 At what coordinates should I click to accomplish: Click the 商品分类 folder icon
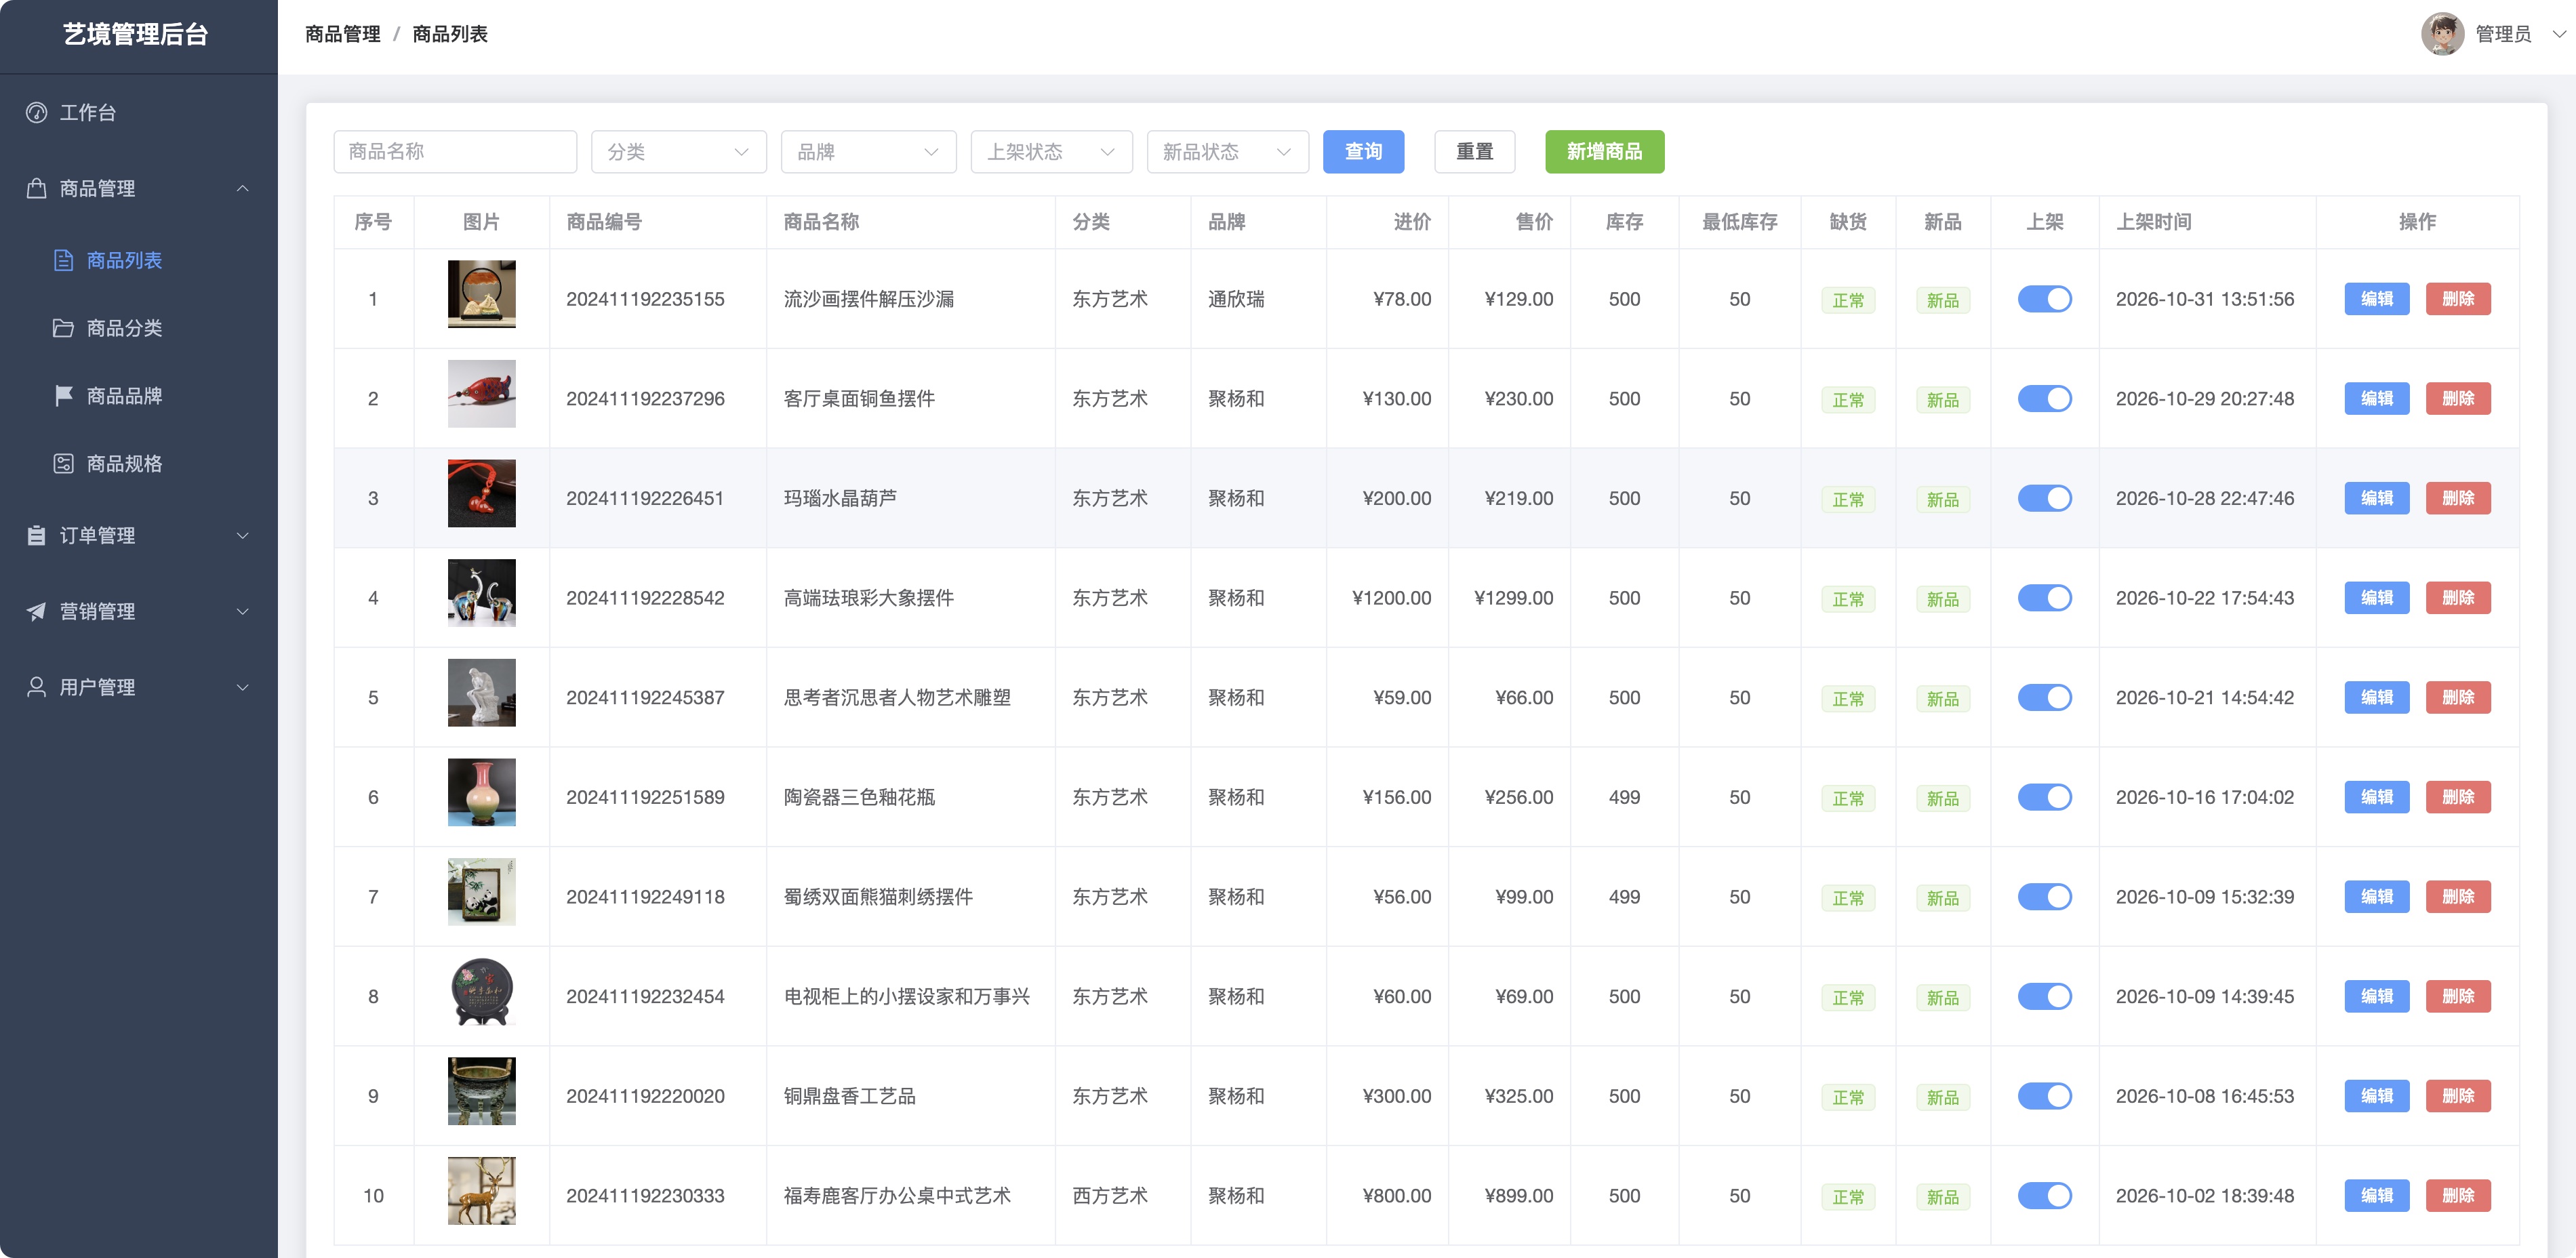(x=64, y=329)
